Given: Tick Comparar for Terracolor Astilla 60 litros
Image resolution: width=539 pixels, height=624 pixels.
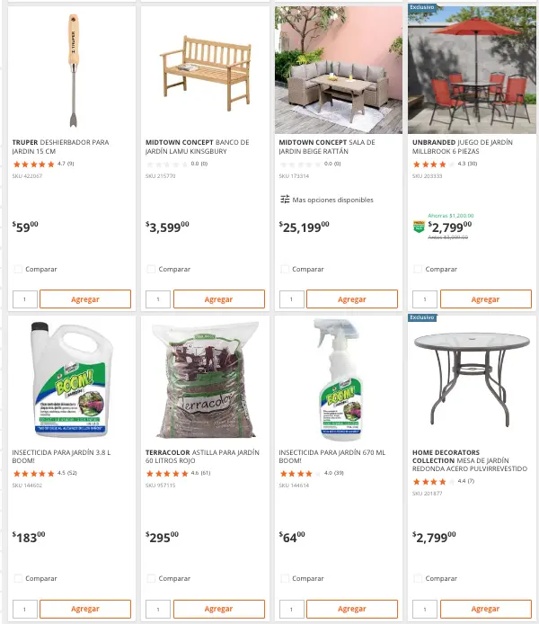Looking at the screenshot, I should pos(151,578).
